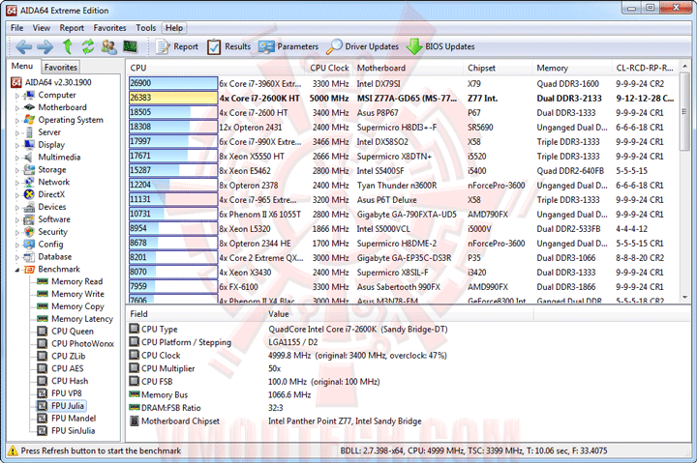The width and height of the screenshot is (697, 463).
Task: Collapse the Benchmark tree node
Action: [x=17, y=270]
